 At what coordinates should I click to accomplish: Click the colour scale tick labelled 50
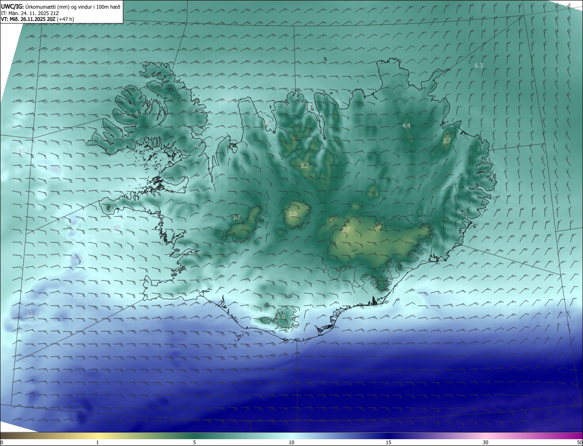coord(579,442)
